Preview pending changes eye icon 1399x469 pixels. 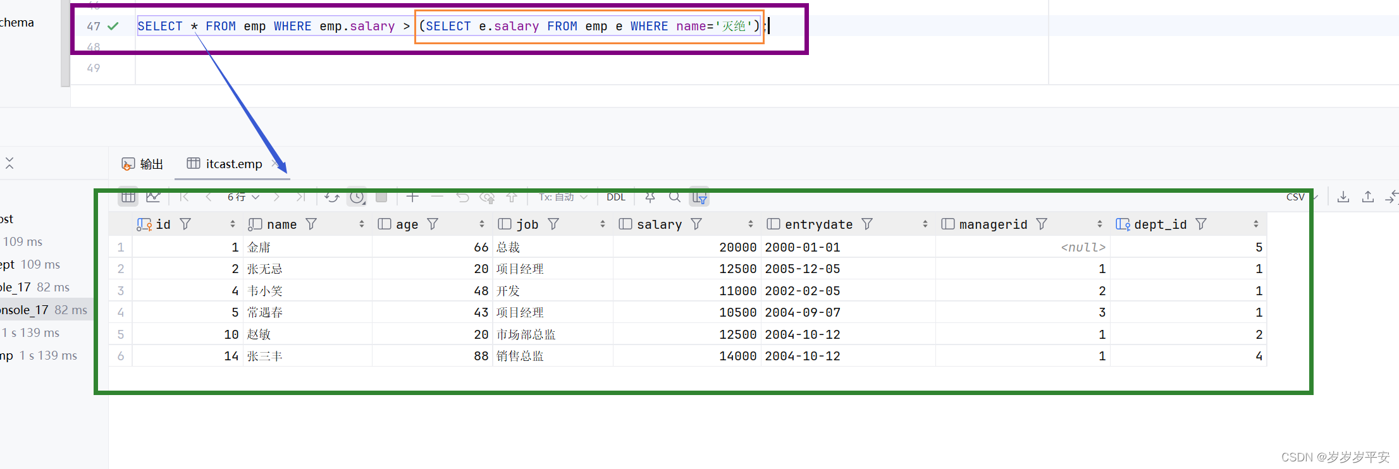(487, 197)
